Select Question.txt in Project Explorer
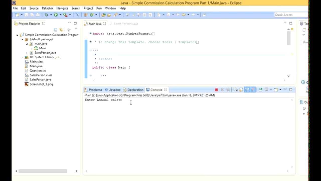The height and width of the screenshot is (181, 321). click(38, 71)
